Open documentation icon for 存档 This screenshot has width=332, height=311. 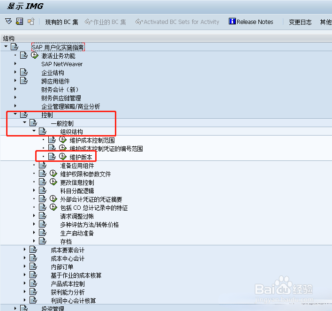(43, 241)
